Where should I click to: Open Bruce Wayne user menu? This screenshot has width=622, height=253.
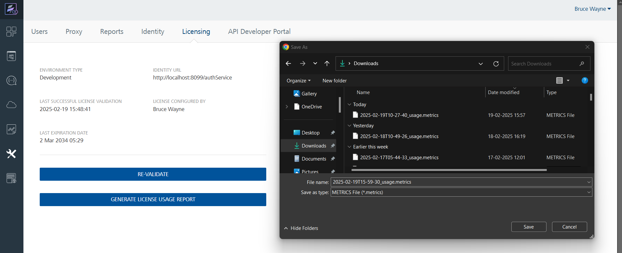click(x=592, y=9)
